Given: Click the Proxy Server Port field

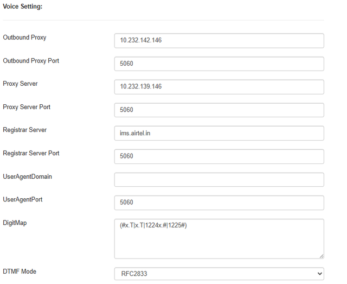Looking at the screenshot, I should pyautogui.click(x=219, y=110).
